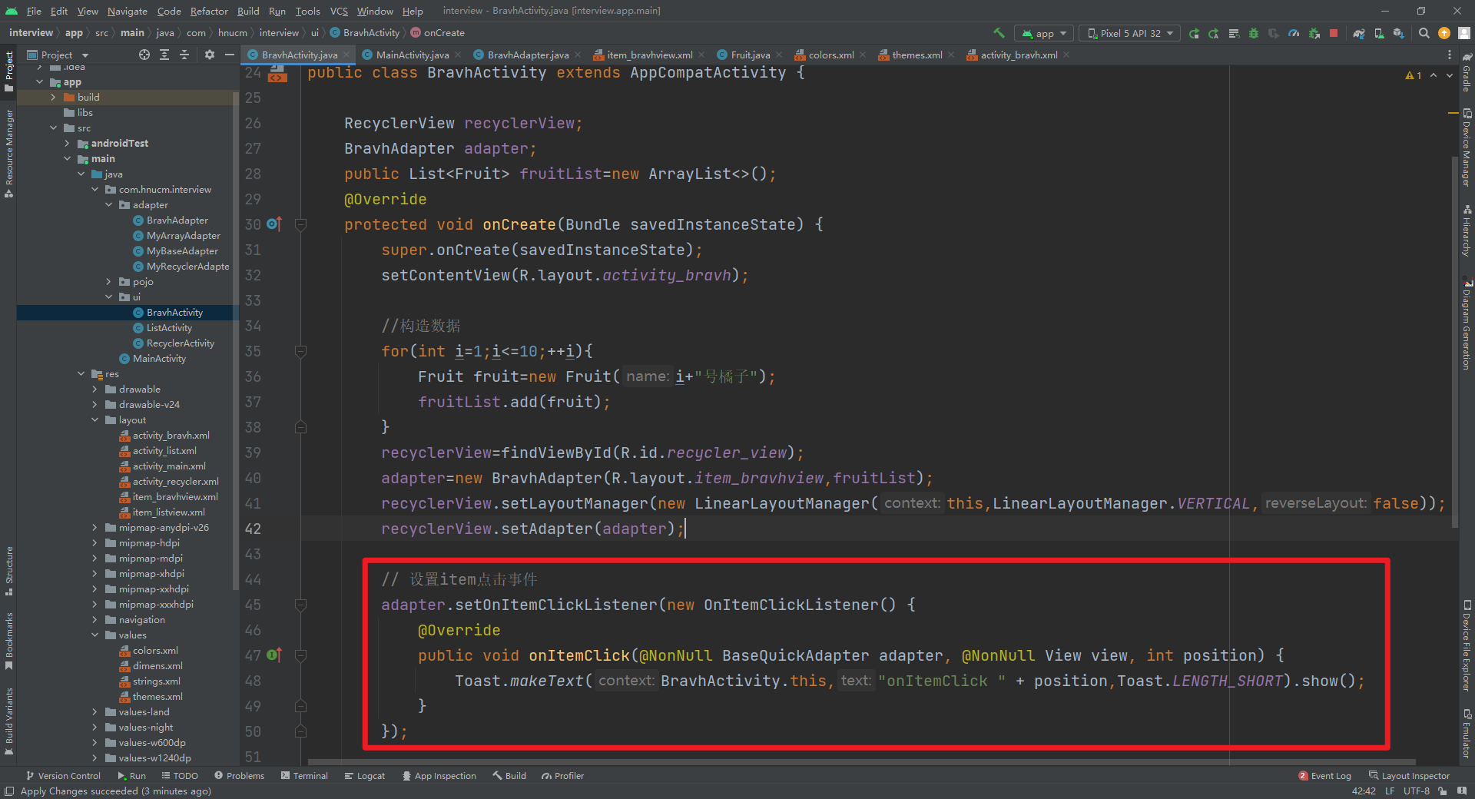Open the Pixel 5 API 32 device dropdown
The height and width of the screenshot is (799, 1475).
tap(1130, 33)
